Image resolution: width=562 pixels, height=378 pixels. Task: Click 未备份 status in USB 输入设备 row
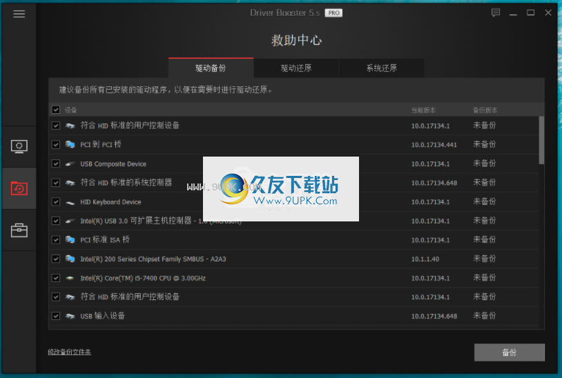485,316
